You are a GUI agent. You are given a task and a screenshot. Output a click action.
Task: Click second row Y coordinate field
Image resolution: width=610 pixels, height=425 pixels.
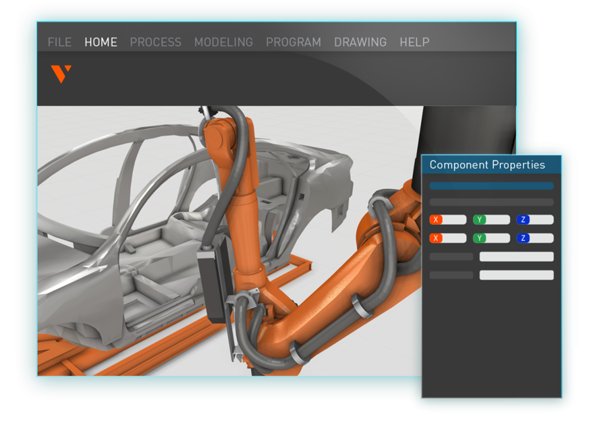click(491, 238)
